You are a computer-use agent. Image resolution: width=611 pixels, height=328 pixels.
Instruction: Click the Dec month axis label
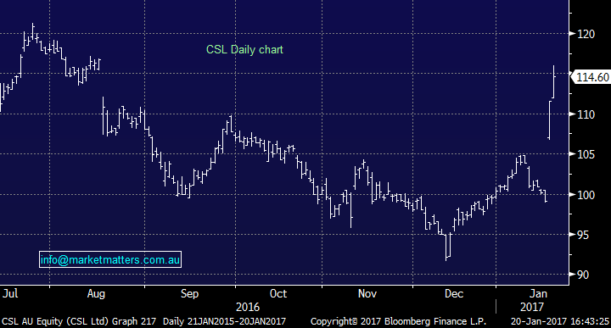[x=454, y=293]
